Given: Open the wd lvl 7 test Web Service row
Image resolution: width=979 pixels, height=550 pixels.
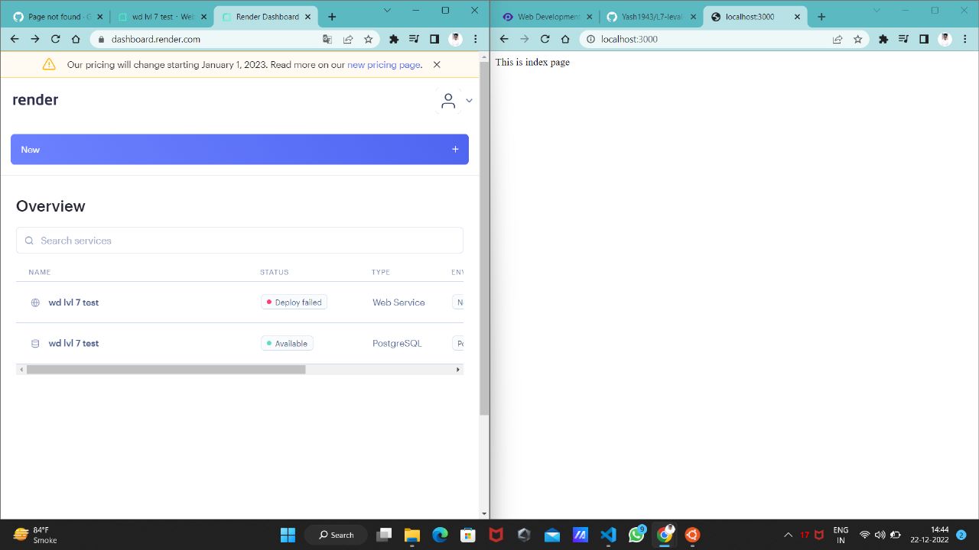Looking at the screenshot, I should pyautogui.click(x=239, y=302).
